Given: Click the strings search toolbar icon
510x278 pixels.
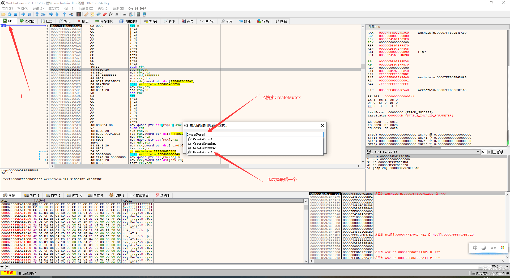Looking at the screenshot, I should [125, 14].
